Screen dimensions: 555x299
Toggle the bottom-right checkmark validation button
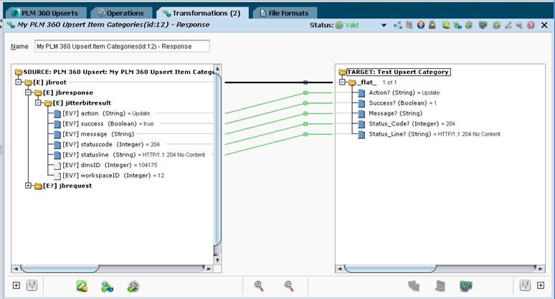point(526,285)
